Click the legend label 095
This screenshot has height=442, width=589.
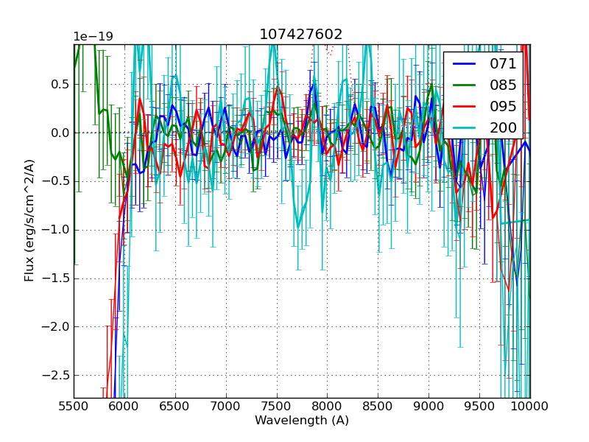click(x=503, y=106)
